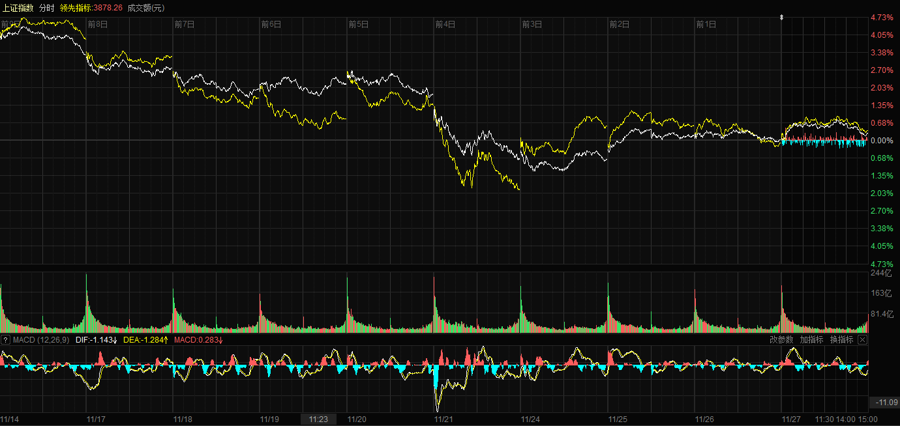Click 加指标 to add an indicator
The image size is (900, 426).
(x=811, y=340)
